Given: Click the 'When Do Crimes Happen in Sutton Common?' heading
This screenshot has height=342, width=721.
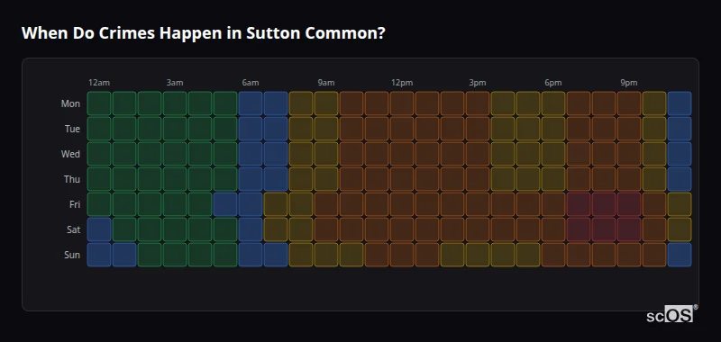Looking at the screenshot, I should [203, 33].
